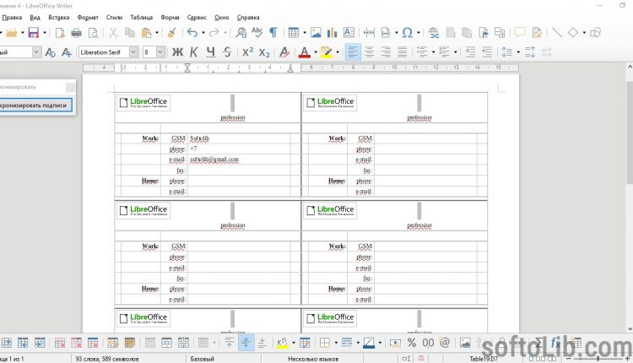Expand the bullet list dropdown arrow

433,52
